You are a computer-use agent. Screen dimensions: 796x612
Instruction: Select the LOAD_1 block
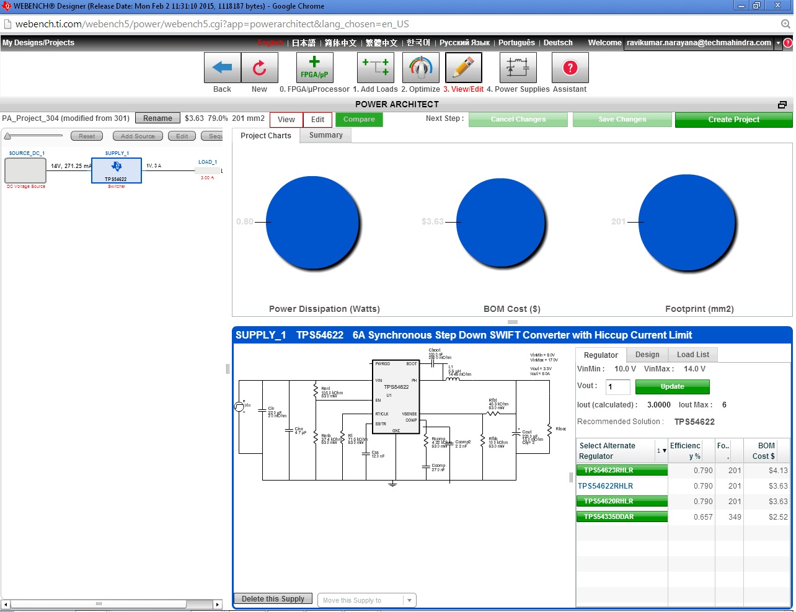click(x=208, y=171)
